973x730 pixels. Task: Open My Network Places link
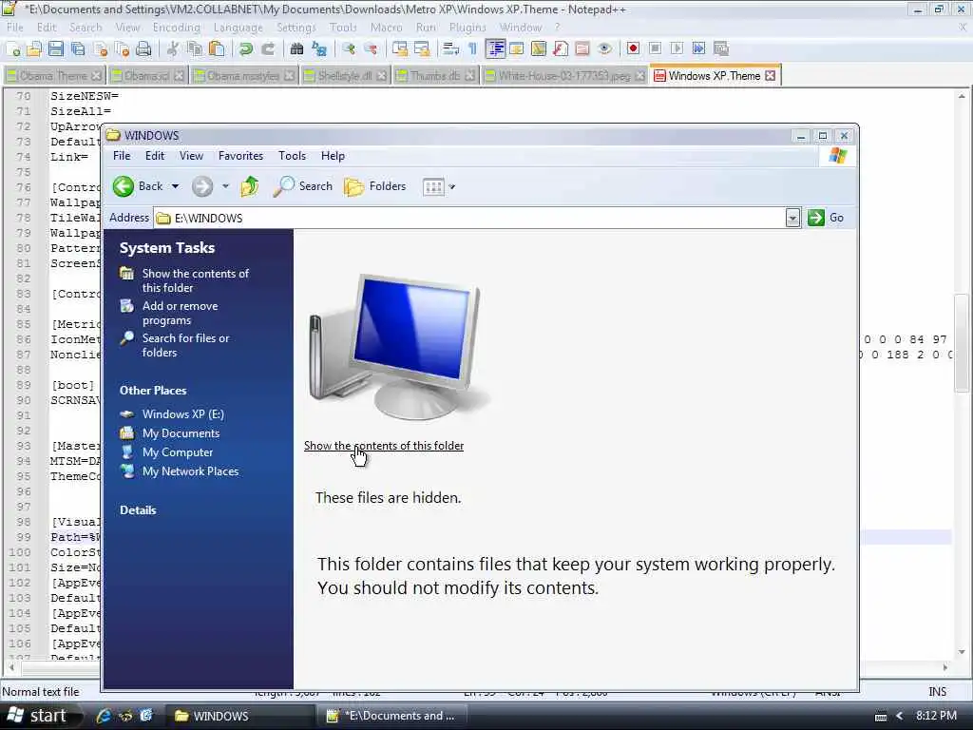190,471
